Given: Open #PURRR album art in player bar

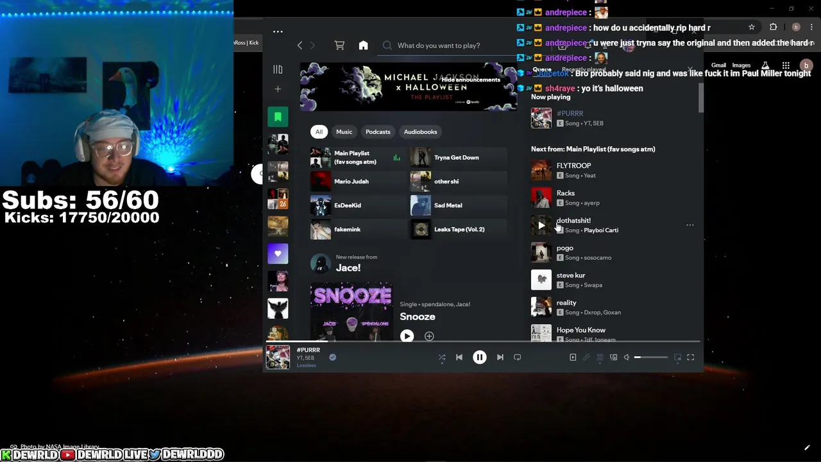Looking at the screenshot, I should tap(278, 357).
